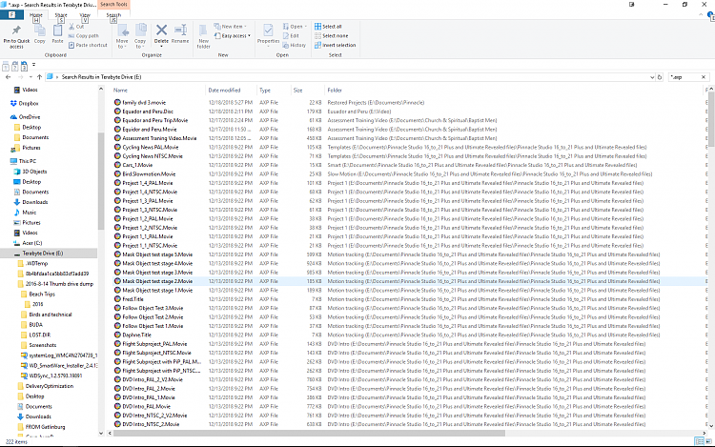
Task: Open the Easy access dropdown
Action: (x=233, y=35)
